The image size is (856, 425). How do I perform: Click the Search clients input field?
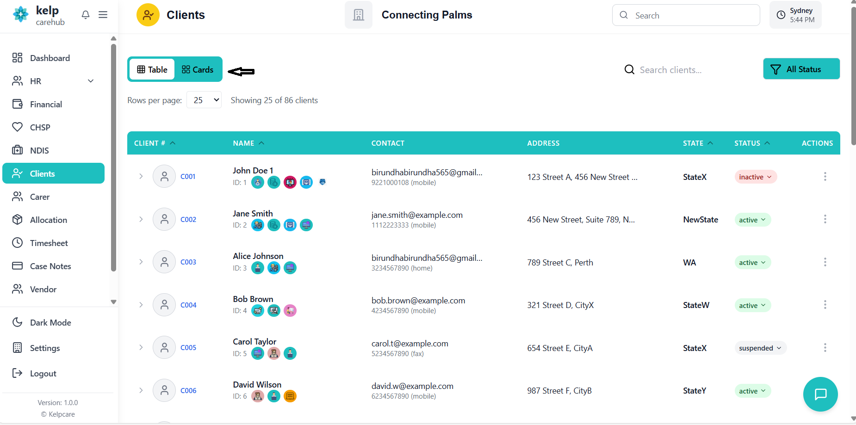pyautogui.click(x=685, y=70)
